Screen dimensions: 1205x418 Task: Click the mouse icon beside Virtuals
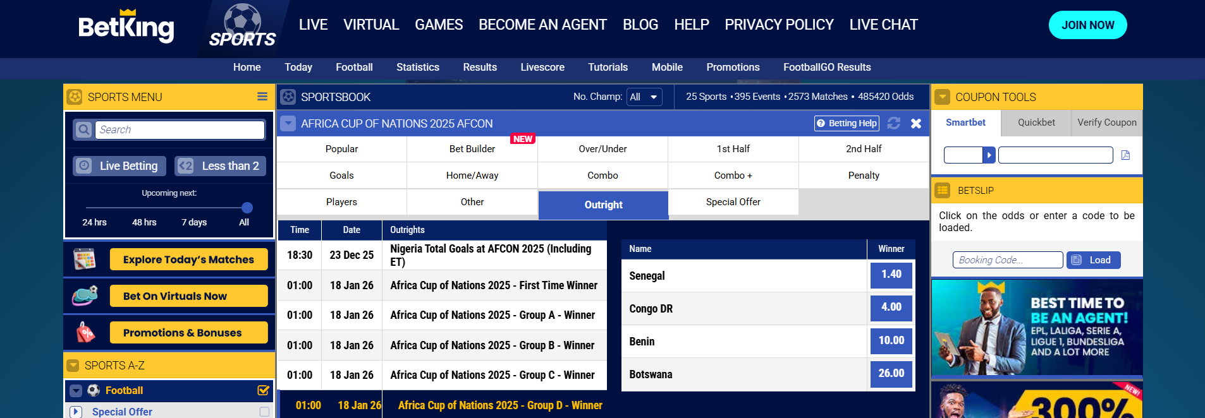tap(85, 296)
